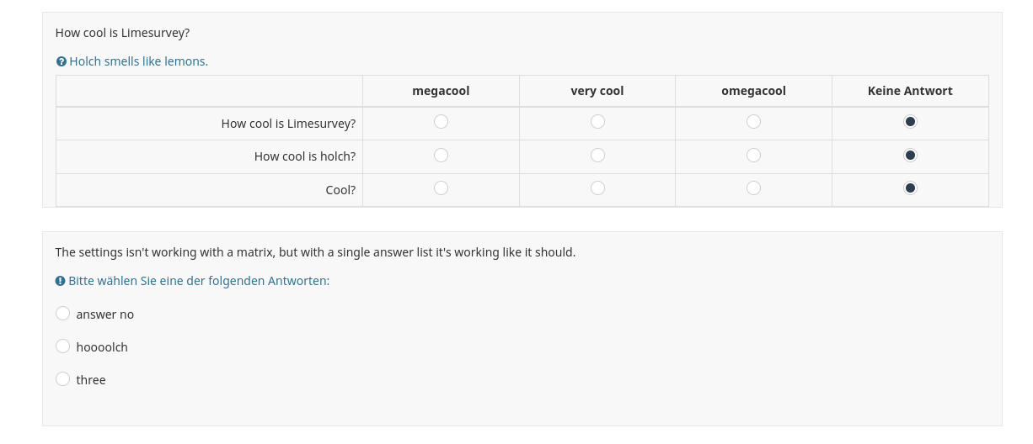Select very cool for 'How cool is Limesurvey?'
1033x444 pixels.
(x=597, y=122)
